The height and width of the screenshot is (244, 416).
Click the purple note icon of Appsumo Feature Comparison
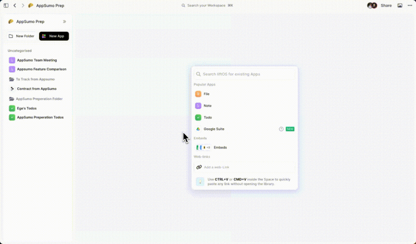point(12,69)
